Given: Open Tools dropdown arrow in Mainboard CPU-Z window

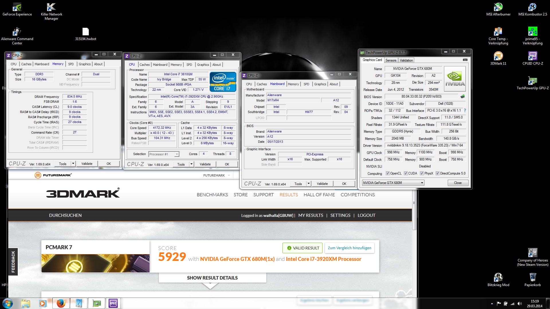Looking at the screenshot, I should 309,184.
